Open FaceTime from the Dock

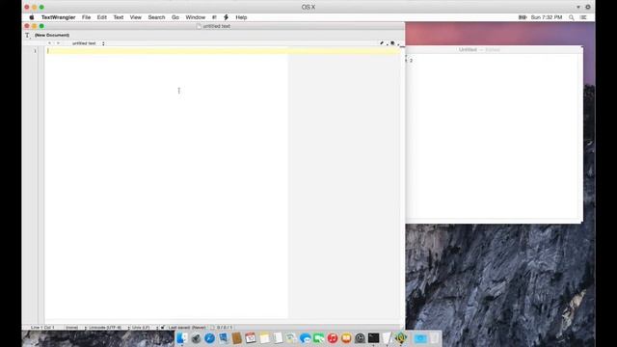point(319,338)
